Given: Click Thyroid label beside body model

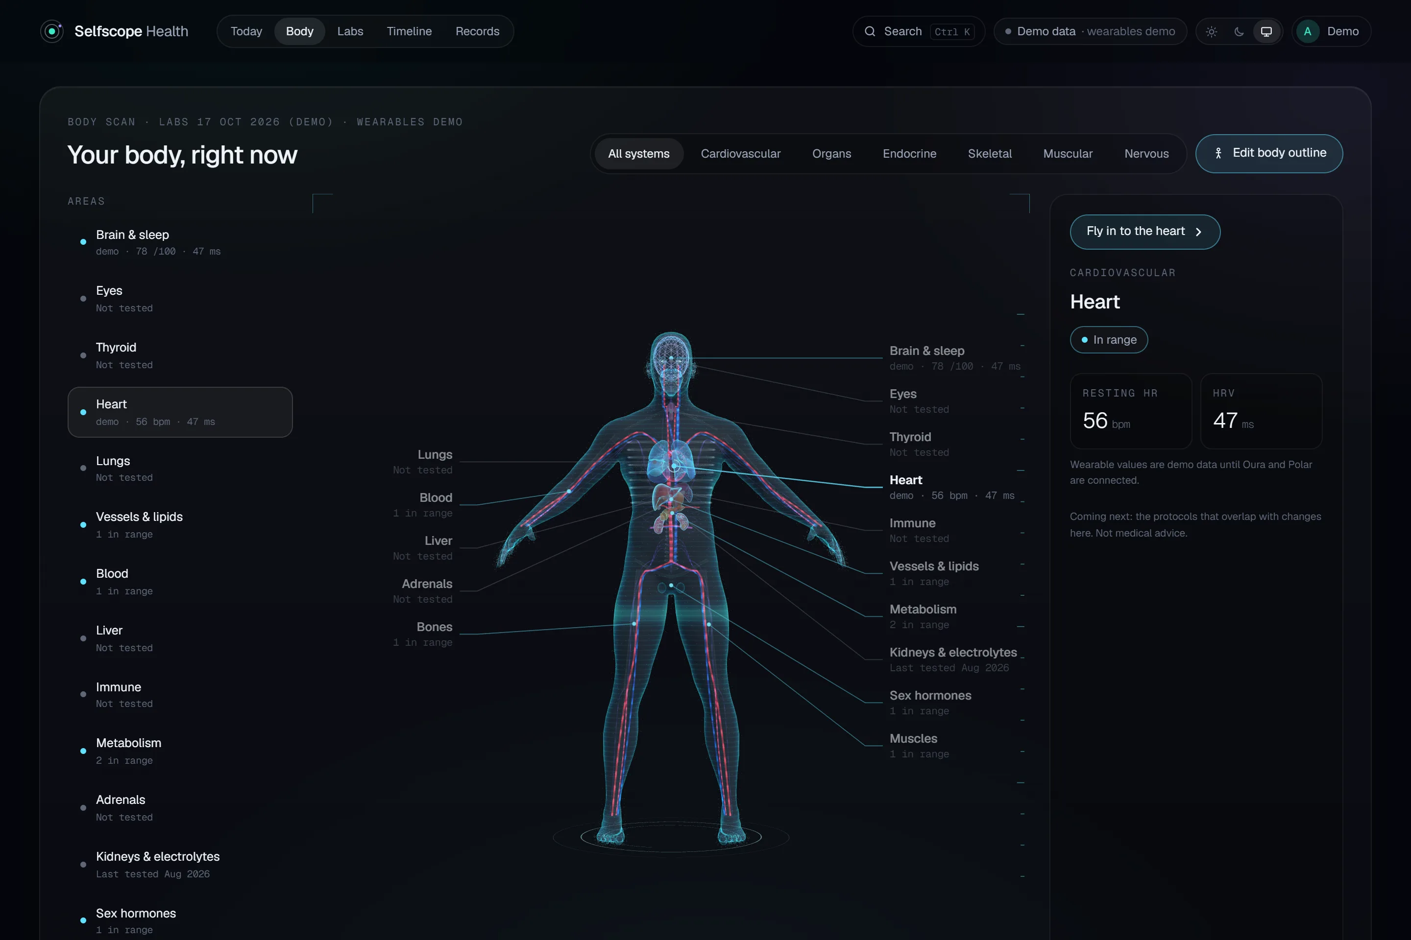Looking at the screenshot, I should click(x=919, y=444).
